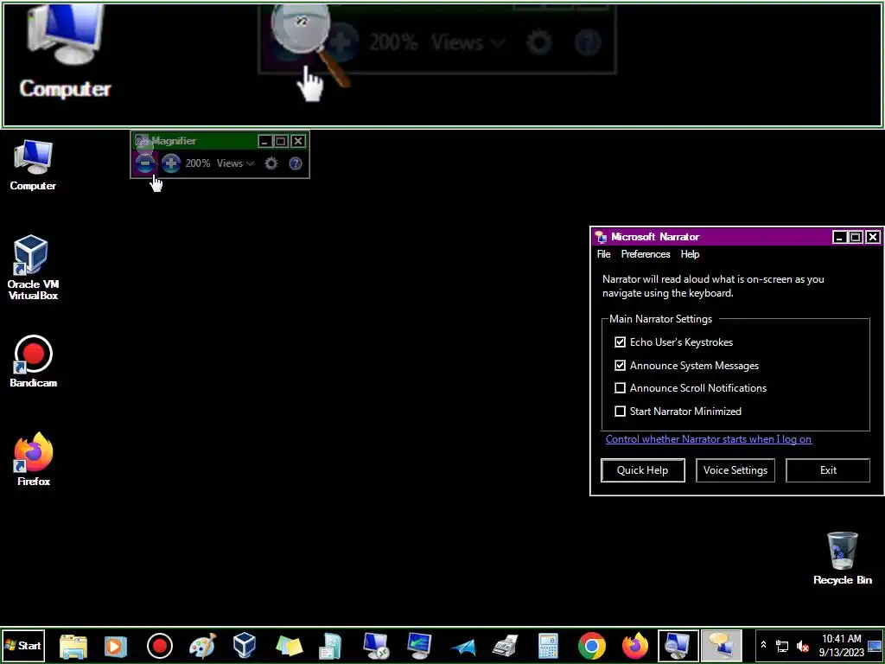Screen dimensions: 885x664
Task: Open Windows Fax and Scan from taskbar
Action: click(x=505, y=646)
